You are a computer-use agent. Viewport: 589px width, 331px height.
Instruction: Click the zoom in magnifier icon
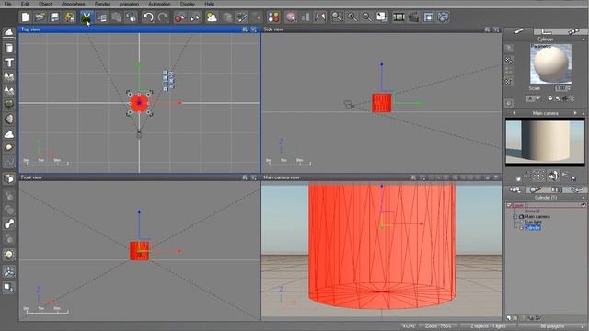352,17
